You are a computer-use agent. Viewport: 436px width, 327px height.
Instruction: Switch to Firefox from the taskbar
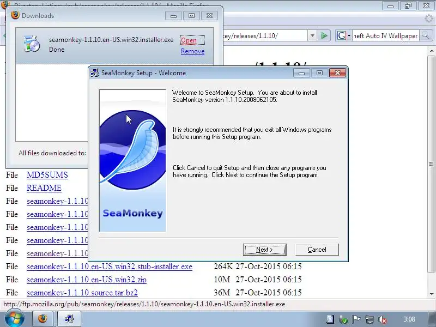pyautogui.click(x=44, y=318)
